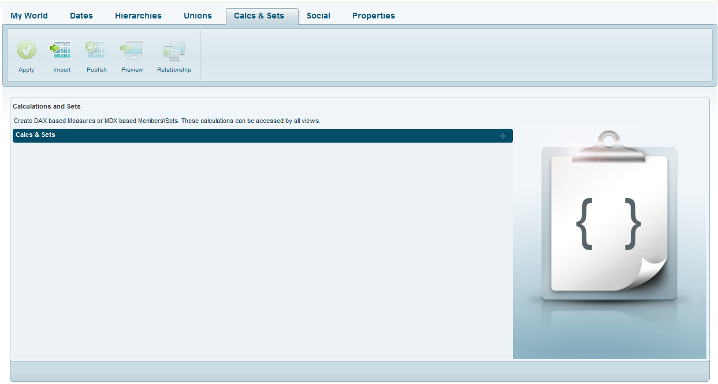Open the Relationship tool
This screenshot has width=718, height=384.
pos(174,51)
